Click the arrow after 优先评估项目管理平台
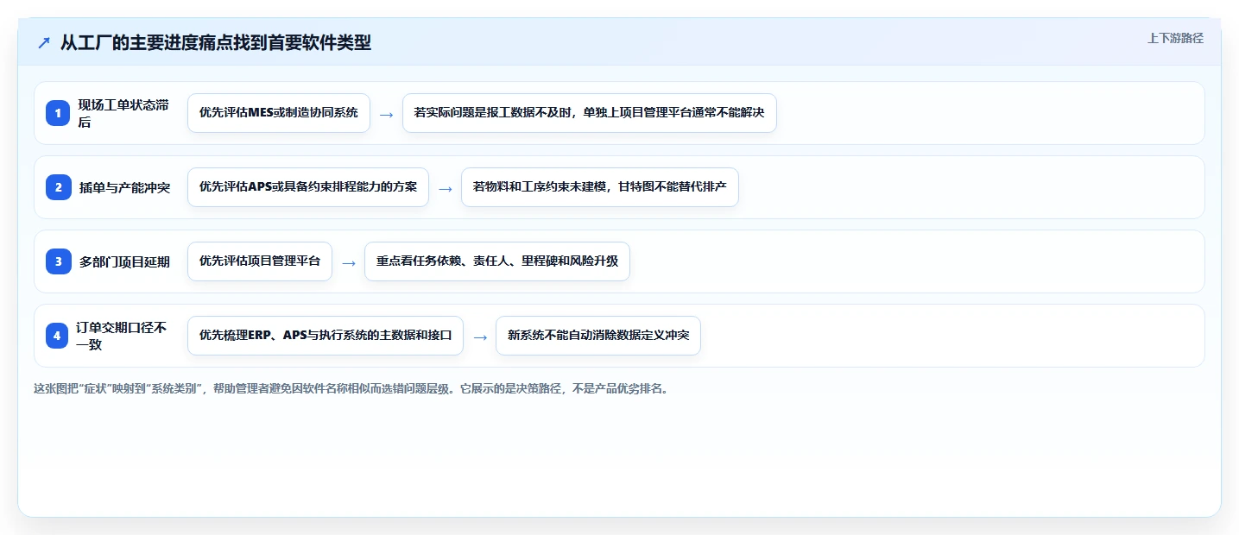Viewport: 1239px width, 535px height. point(349,262)
